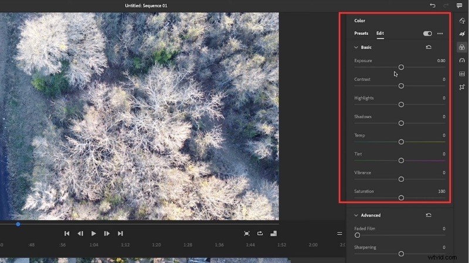Click the Saturation slider handle

(401, 198)
